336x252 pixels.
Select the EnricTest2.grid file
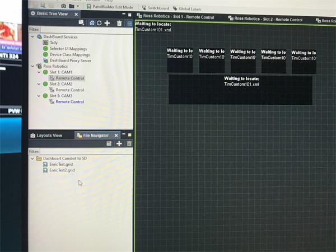click(62, 170)
